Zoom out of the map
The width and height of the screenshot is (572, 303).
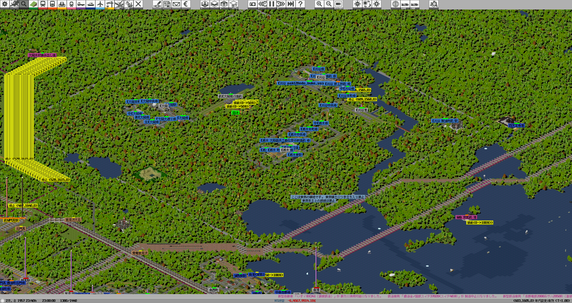[329, 4]
